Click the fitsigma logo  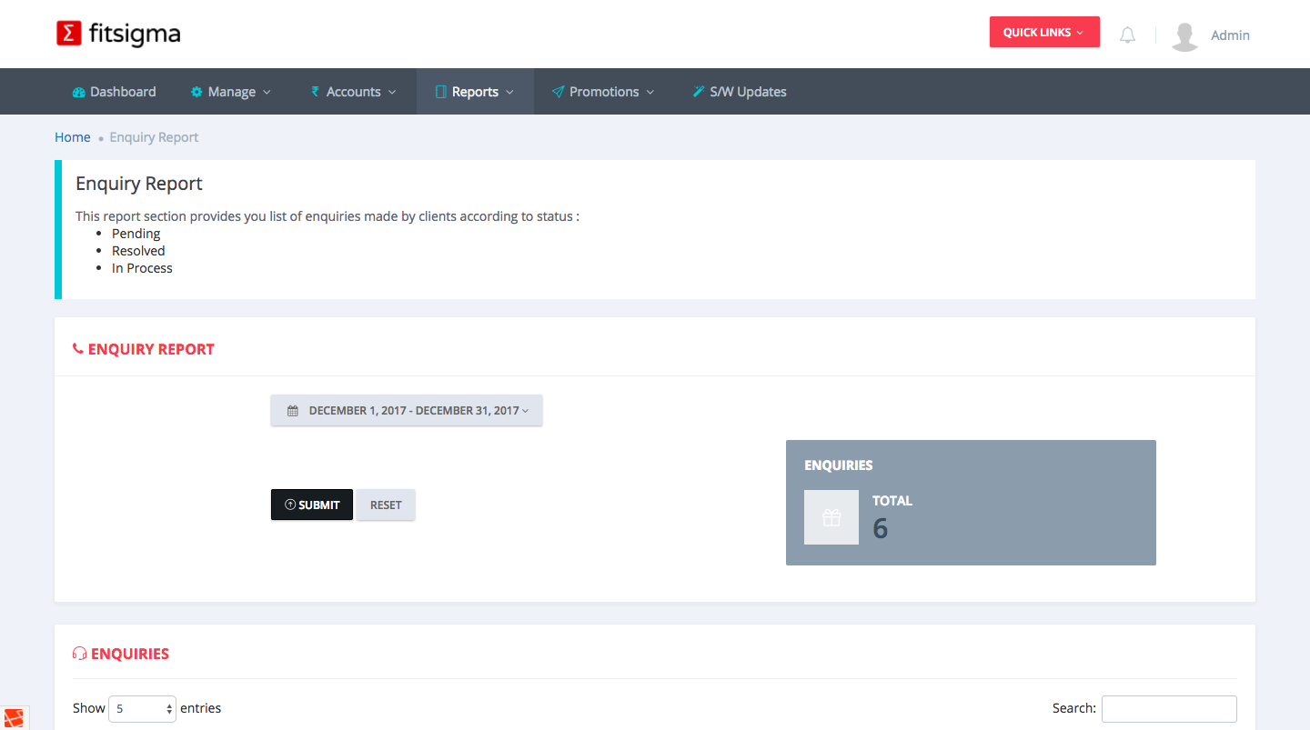pyautogui.click(x=118, y=35)
